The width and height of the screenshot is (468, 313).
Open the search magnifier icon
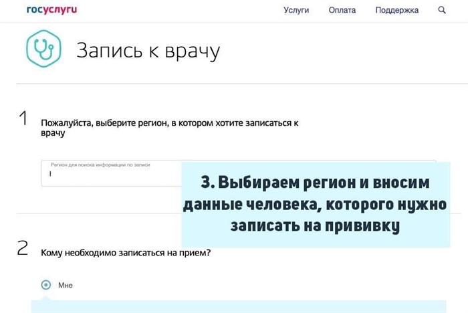[x=442, y=10]
